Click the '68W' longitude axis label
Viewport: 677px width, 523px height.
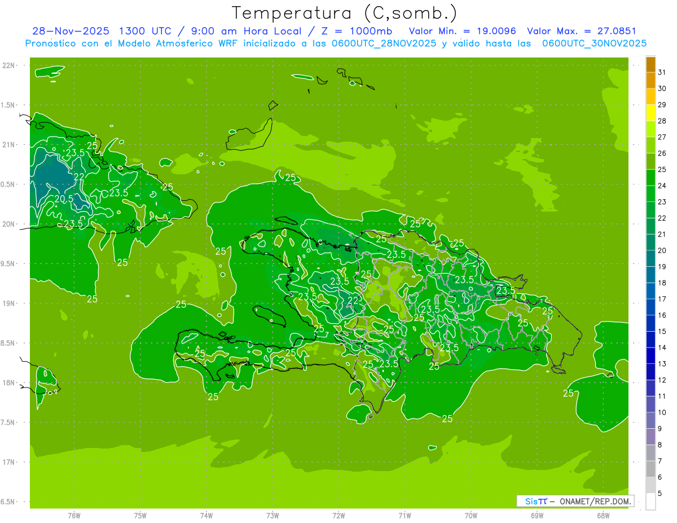pos(603,516)
